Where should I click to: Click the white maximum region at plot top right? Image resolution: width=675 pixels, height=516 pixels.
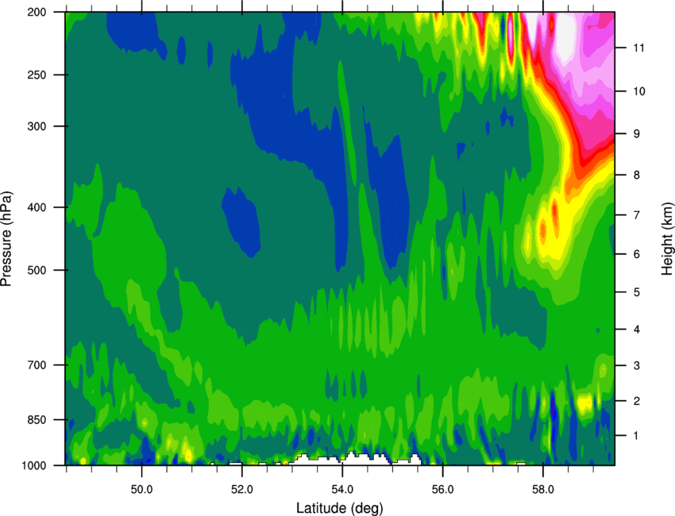tap(565, 37)
